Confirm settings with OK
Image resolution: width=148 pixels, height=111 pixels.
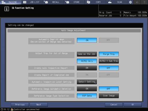133,105
